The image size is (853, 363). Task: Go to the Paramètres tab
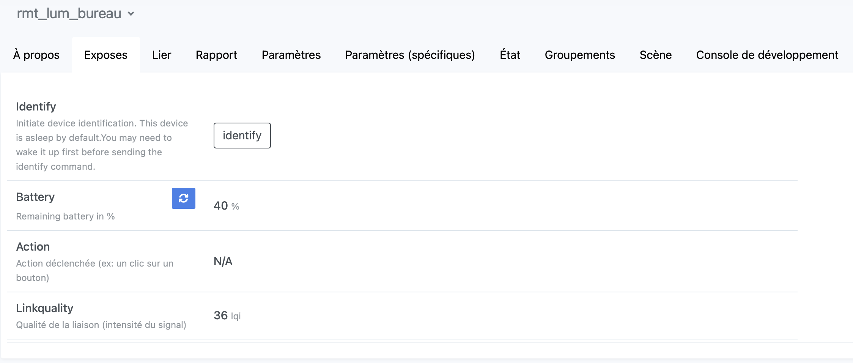tap(291, 55)
